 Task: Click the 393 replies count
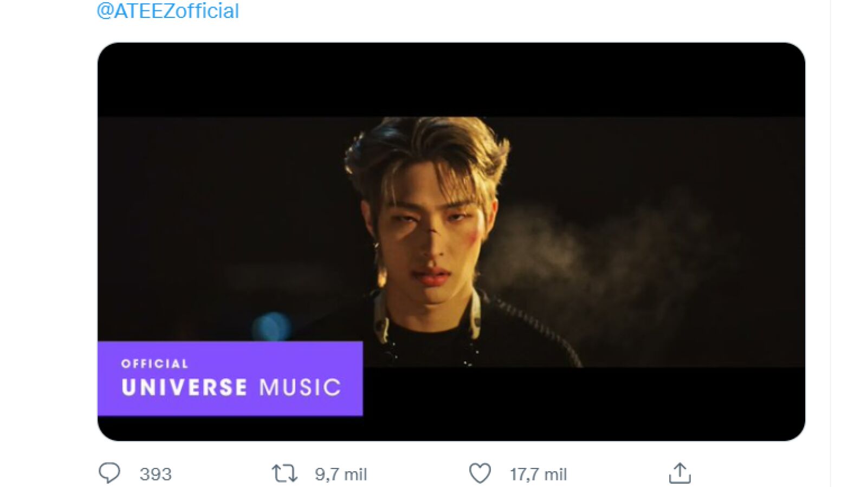(x=156, y=475)
